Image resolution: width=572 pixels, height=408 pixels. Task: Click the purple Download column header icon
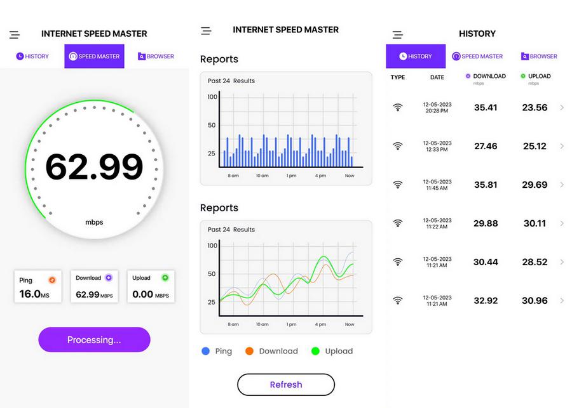coord(468,76)
